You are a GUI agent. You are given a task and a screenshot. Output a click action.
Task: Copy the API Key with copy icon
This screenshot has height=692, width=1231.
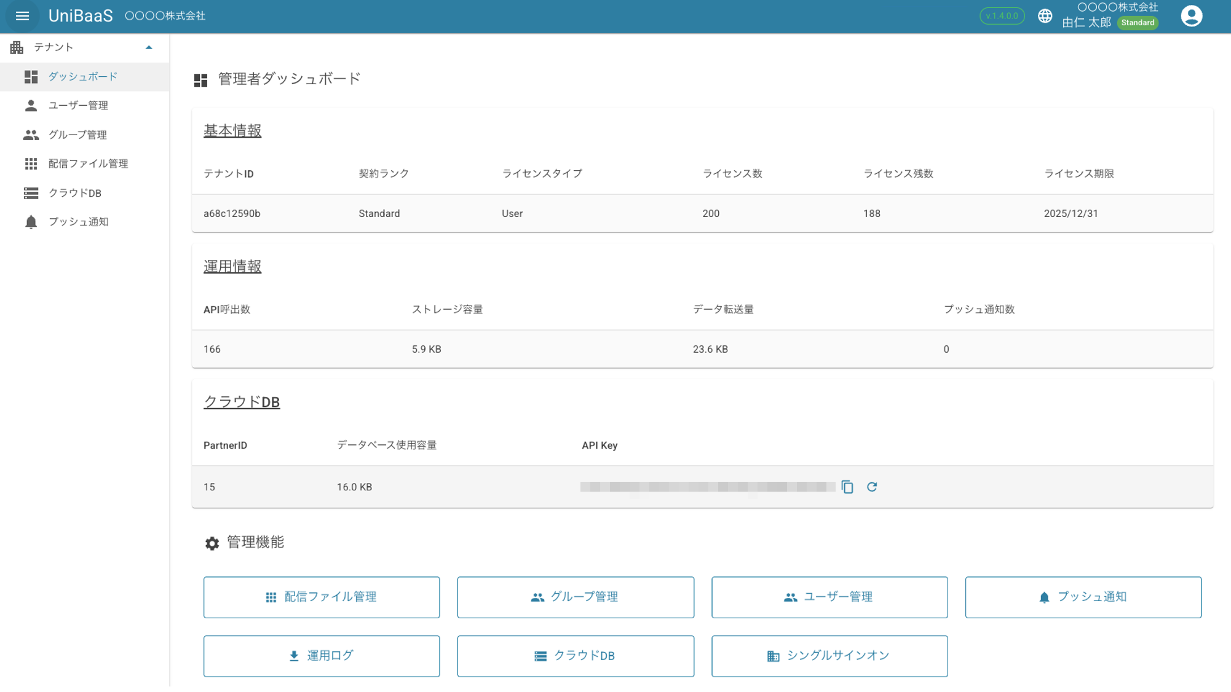pos(847,487)
